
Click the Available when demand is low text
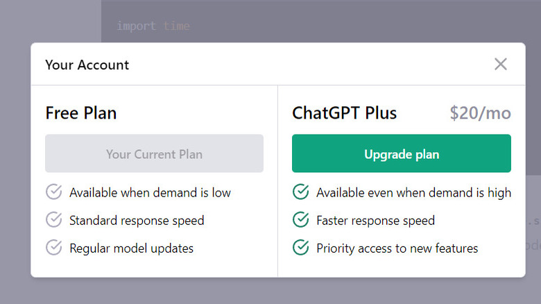click(x=150, y=192)
